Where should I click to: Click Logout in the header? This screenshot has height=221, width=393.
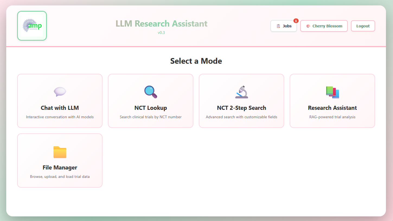point(363,26)
